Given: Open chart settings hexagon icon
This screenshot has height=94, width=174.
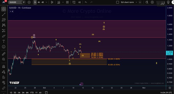Looking at the screenshot, I should tap(152, 2).
